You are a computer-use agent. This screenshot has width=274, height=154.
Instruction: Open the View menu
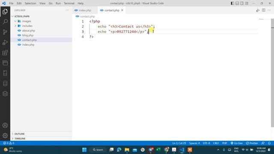coord(42,3)
